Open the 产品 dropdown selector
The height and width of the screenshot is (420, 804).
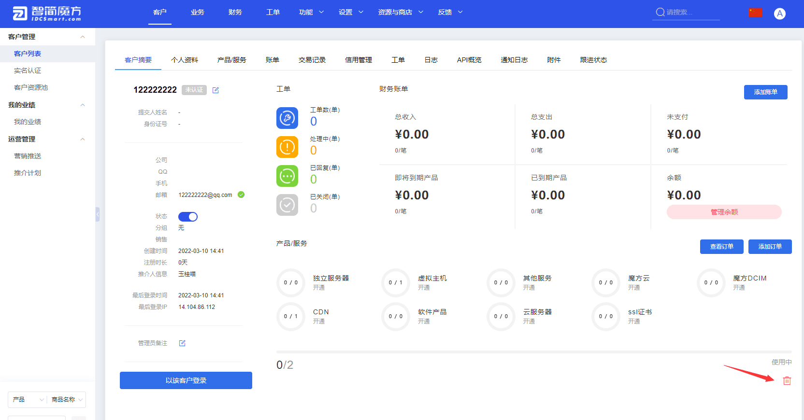click(28, 400)
